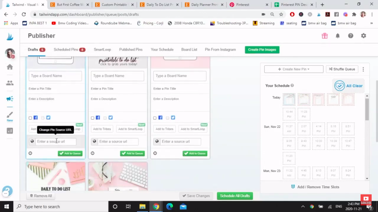The image size is (378, 212).
Task: Toggle Twitter checkbox on first draft
Action: tap(43, 118)
